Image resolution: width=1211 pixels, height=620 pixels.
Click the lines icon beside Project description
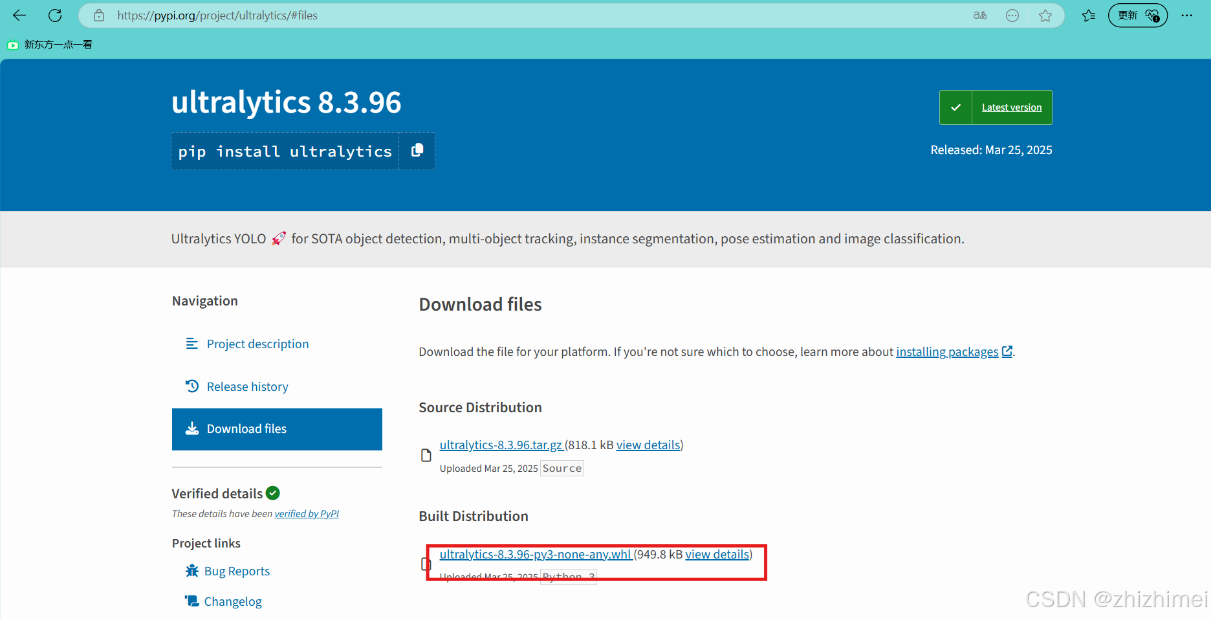(x=192, y=344)
